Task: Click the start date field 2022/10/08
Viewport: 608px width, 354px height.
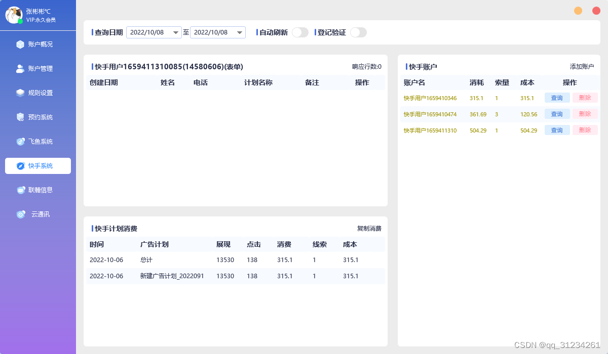Action: (154, 32)
